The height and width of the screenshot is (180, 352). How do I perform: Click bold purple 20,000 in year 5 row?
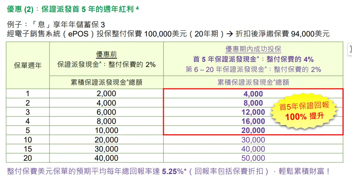coord(253,131)
